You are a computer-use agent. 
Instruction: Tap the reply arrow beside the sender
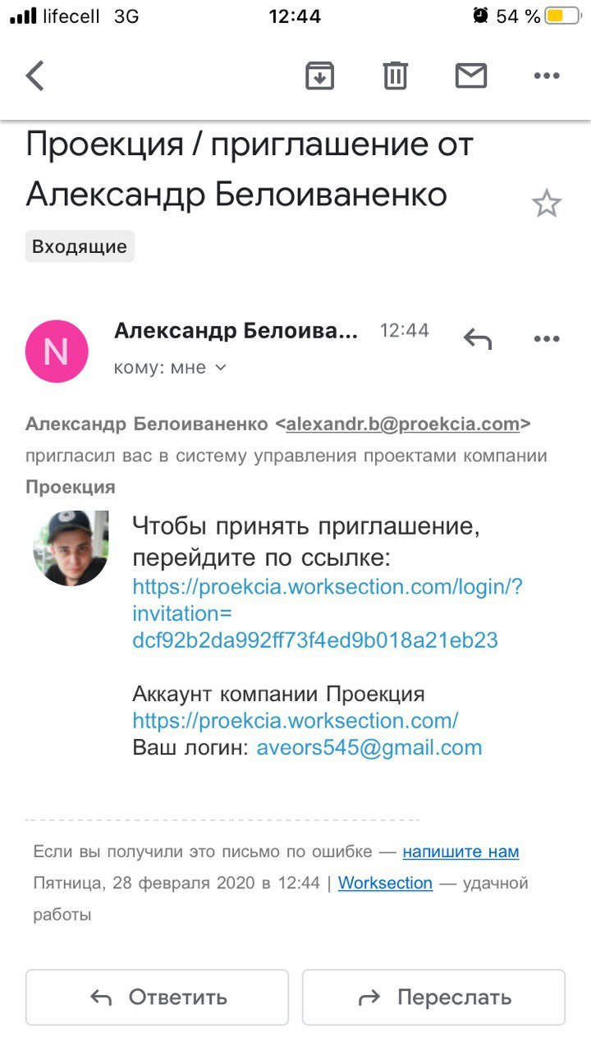(x=477, y=338)
